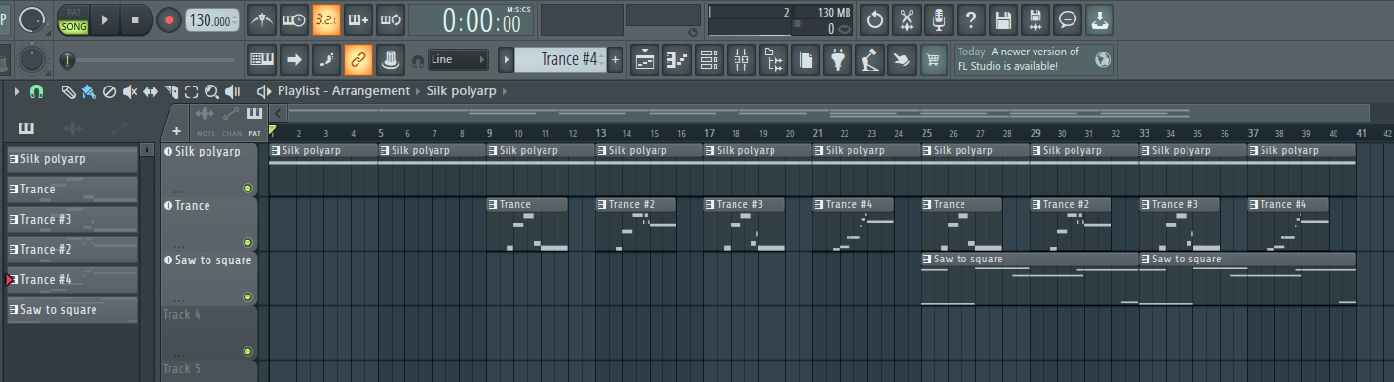1394x382 pixels.
Task: Click the Stop transport button
Action: click(135, 19)
